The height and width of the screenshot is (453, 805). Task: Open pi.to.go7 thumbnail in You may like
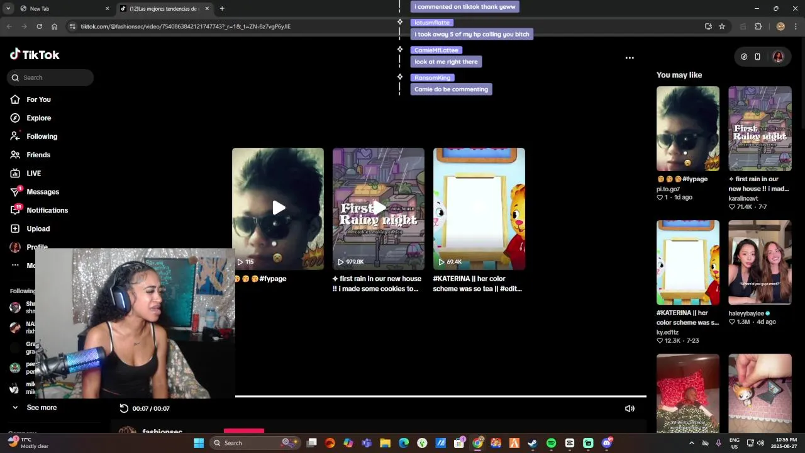pyautogui.click(x=688, y=128)
